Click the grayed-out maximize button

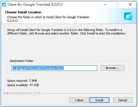[x=118, y=5]
